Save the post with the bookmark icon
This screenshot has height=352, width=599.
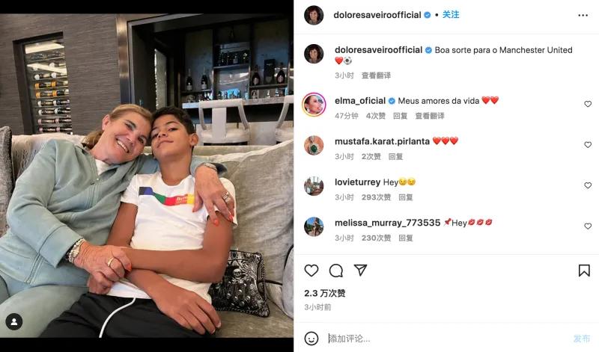coord(584,271)
